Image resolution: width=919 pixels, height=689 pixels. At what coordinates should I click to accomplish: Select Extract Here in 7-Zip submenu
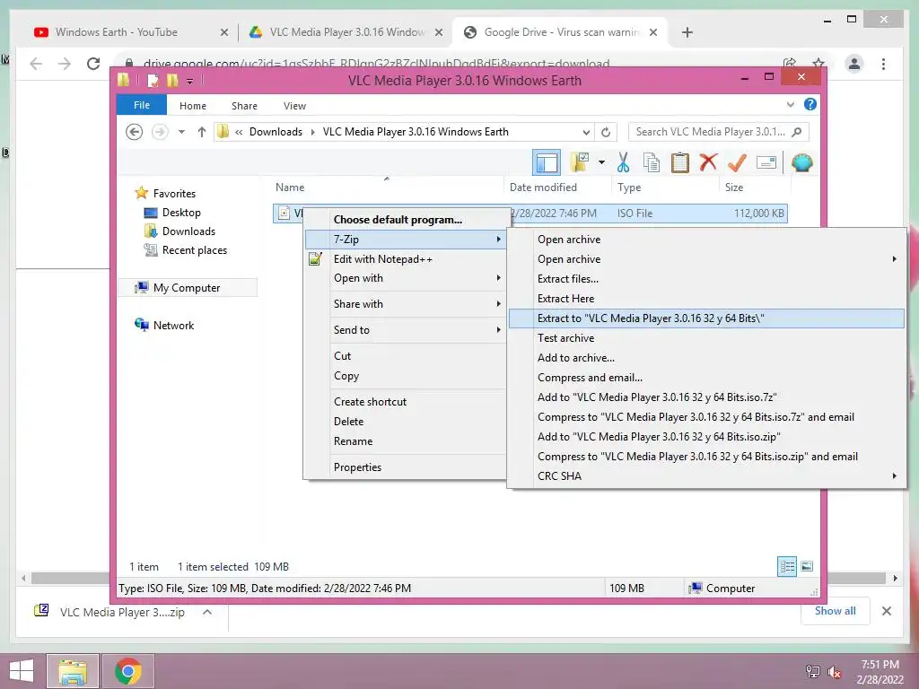565,299
